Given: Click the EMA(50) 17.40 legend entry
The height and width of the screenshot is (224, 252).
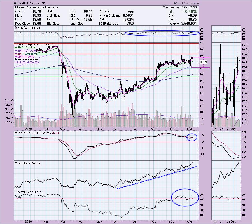Looking at the screenshot, I should pyautogui.click(x=27, y=51).
